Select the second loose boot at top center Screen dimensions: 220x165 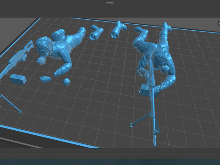pyautogui.click(x=118, y=29)
